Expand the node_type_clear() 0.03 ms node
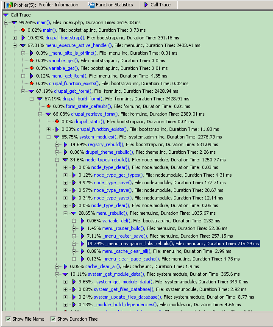 point(66,167)
